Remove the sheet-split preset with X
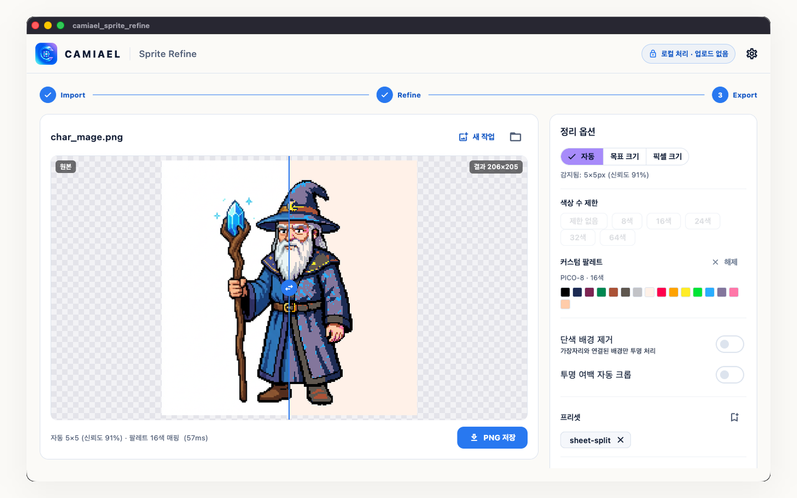797x498 pixels. coord(620,440)
